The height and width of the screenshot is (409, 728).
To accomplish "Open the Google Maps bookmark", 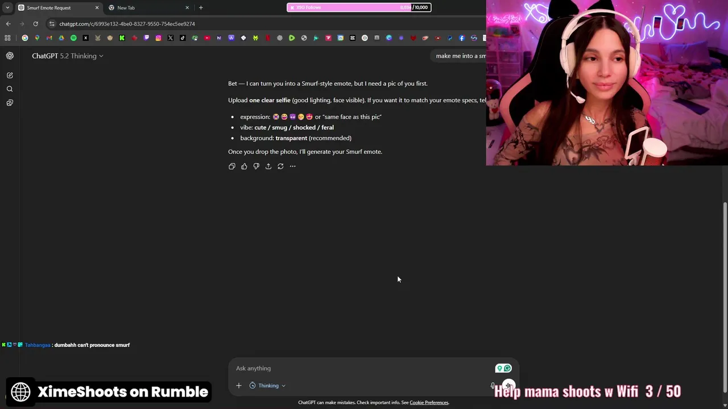I will [x=37, y=38].
